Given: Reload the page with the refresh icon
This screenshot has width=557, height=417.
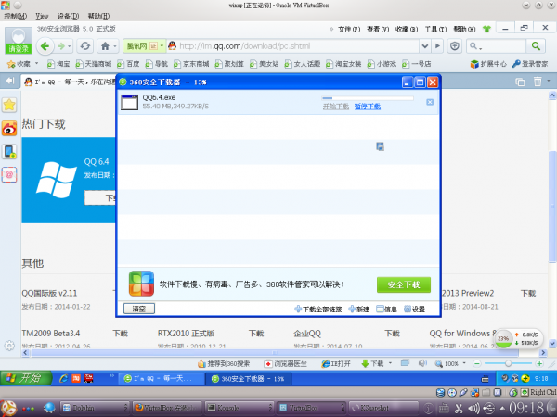Looking at the screenshot, I should pyautogui.click(x=84, y=46).
